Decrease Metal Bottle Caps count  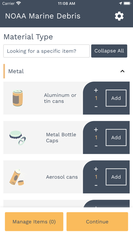(96, 146)
